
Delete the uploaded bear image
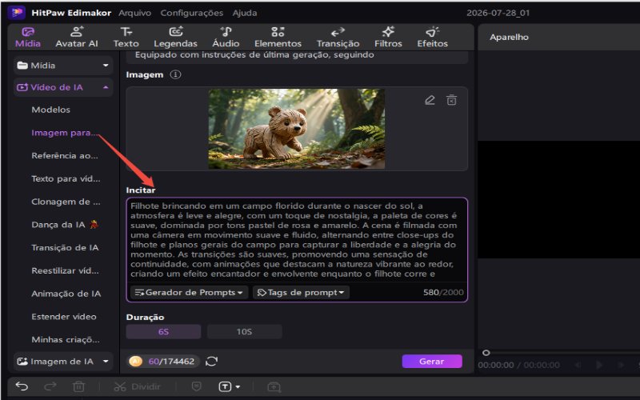(451, 100)
